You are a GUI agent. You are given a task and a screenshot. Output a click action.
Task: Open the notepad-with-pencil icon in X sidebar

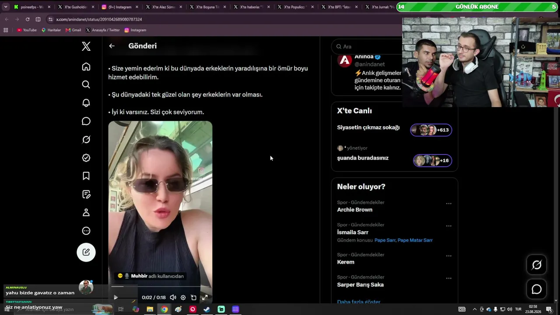click(86, 194)
